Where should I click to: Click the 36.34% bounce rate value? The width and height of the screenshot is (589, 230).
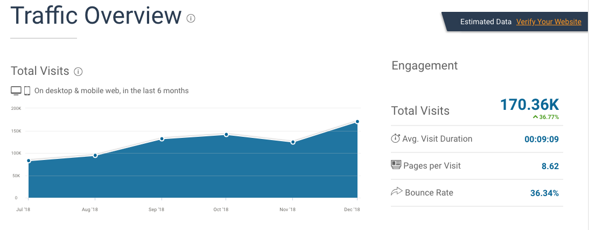point(544,193)
